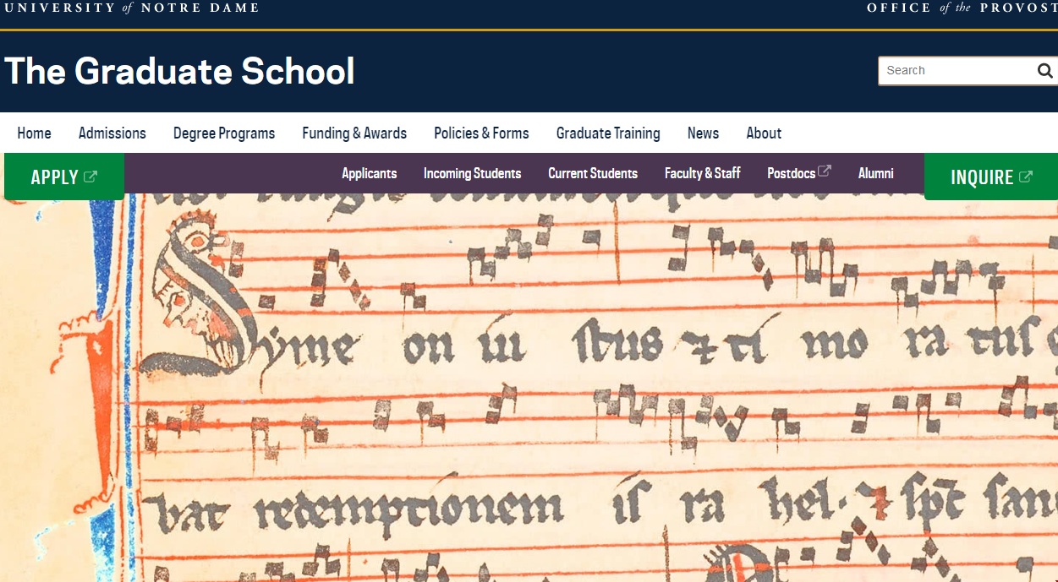The image size is (1058, 582).
Task: Click the green APPLY button
Action: [x=64, y=177]
